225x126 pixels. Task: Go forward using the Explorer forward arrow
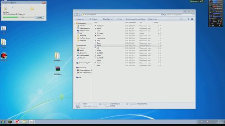[x=79, y=15]
